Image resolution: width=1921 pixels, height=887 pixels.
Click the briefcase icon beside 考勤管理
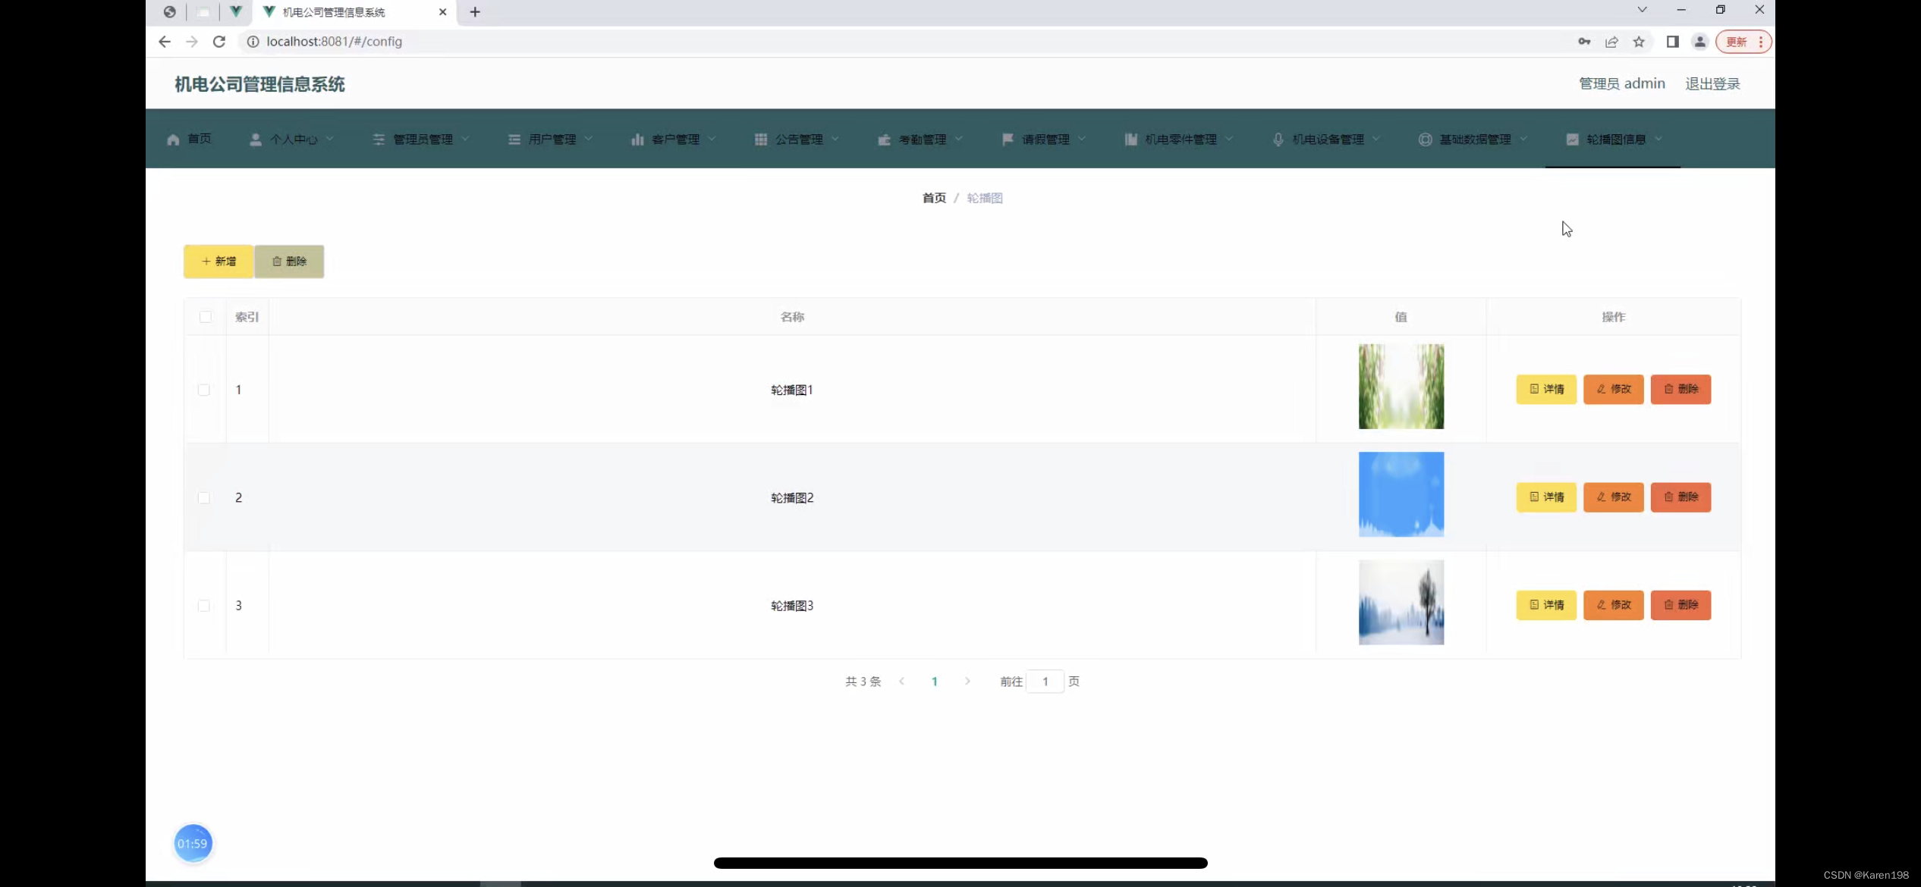click(x=884, y=139)
